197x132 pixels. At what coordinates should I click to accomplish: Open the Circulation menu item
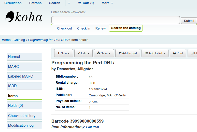click(x=13, y=3)
